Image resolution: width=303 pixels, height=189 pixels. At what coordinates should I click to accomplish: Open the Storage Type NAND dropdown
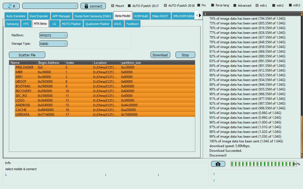click(x=53, y=44)
